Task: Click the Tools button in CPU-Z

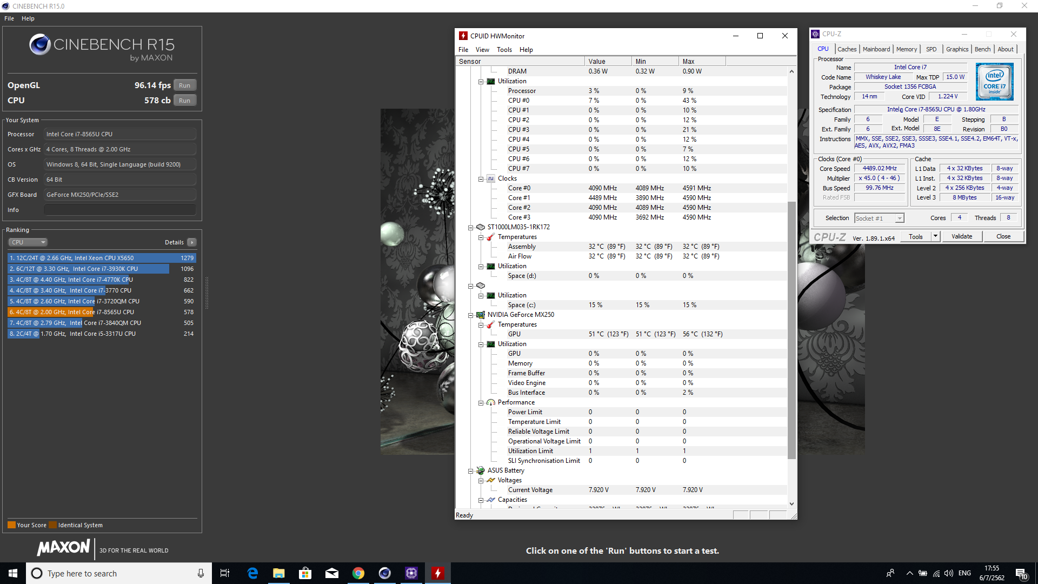Action: tap(916, 236)
